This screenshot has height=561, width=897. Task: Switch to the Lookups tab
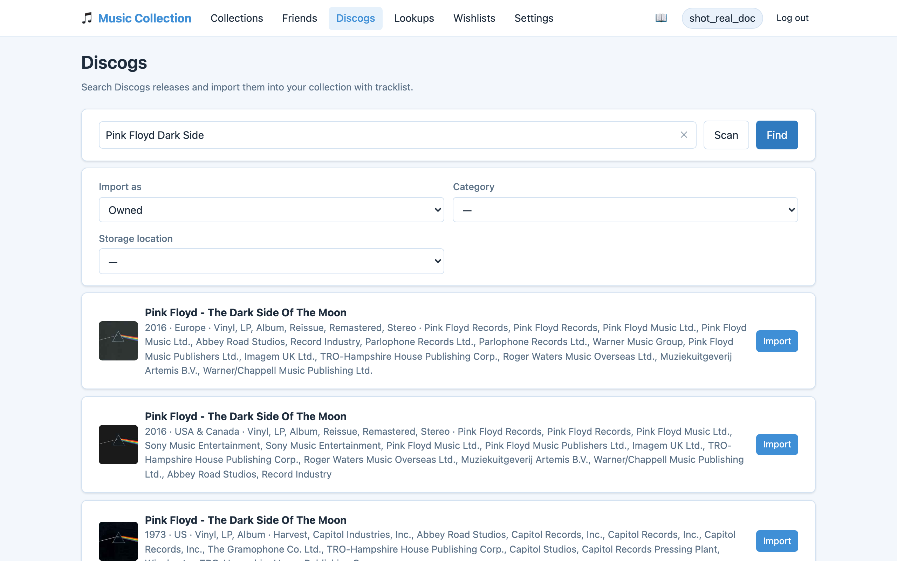click(x=414, y=18)
